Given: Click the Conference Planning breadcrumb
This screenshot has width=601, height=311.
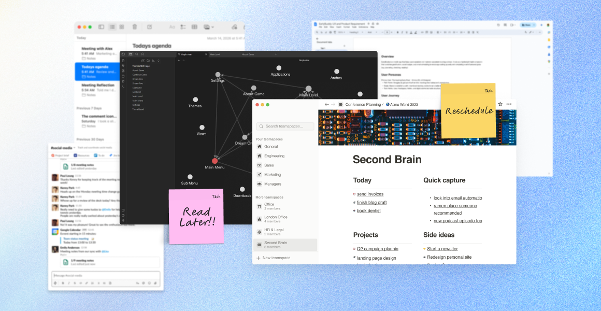Looking at the screenshot, I should 363,104.
